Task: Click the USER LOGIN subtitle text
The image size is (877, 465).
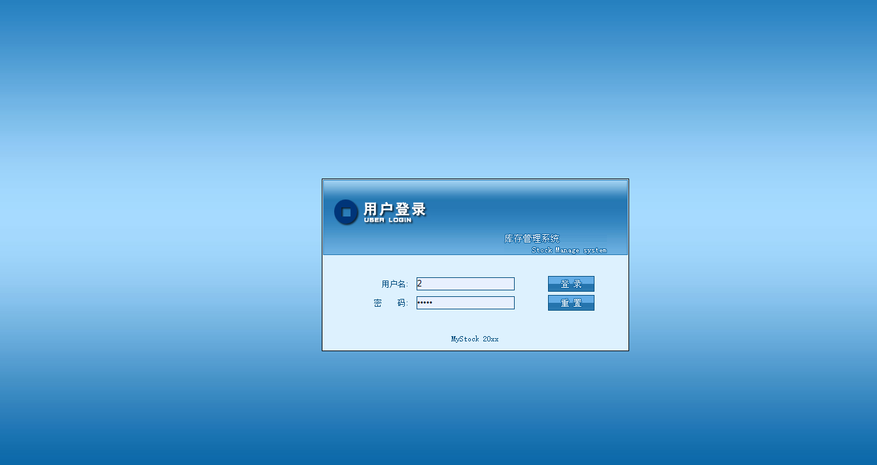Action: pyautogui.click(x=387, y=220)
